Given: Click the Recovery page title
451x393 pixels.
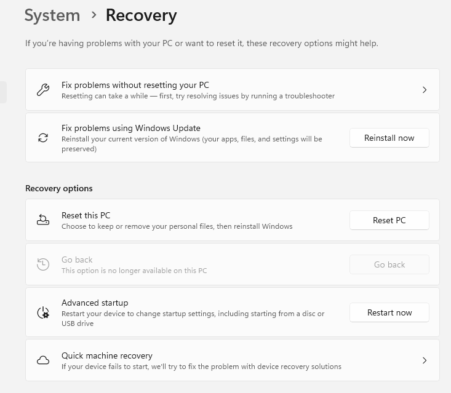Looking at the screenshot, I should click(x=142, y=15).
